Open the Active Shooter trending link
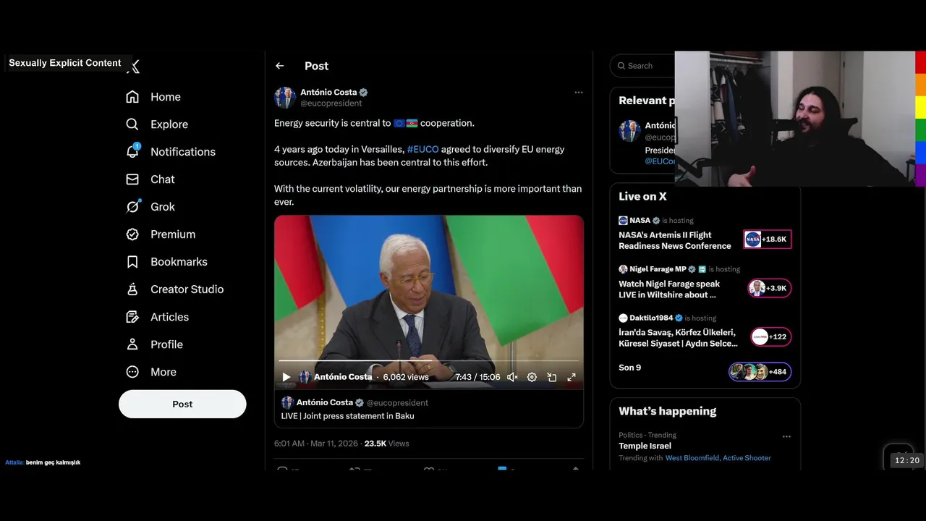926x521 pixels. (x=747, y=458)
